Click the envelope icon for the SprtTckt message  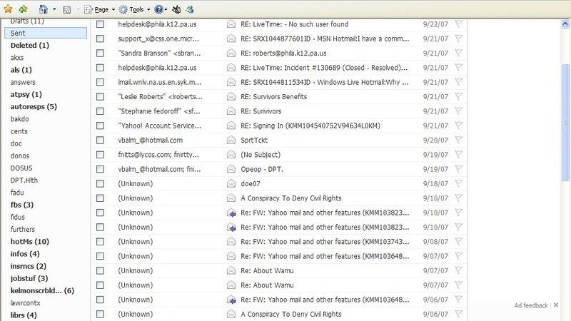coord(231,140)
